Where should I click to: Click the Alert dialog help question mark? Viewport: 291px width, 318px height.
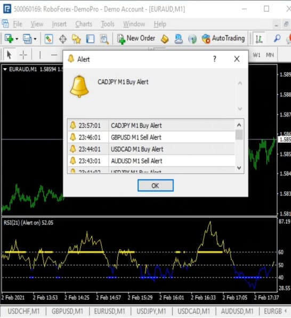(214, 59)
